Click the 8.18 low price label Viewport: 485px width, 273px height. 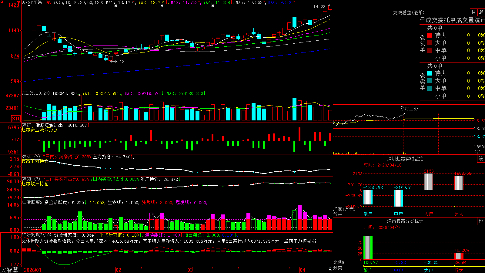[119, 62]
